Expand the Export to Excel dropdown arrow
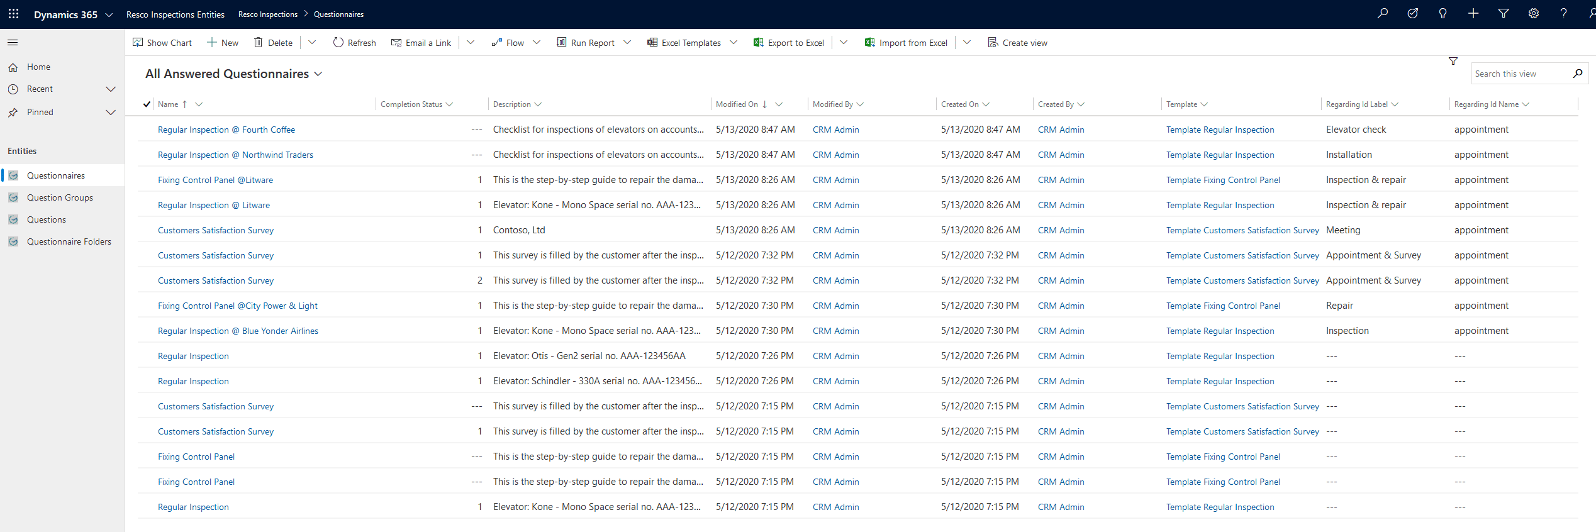This screenshot has width=1596, height=532. pyautogui.click(x=844, y=43)
